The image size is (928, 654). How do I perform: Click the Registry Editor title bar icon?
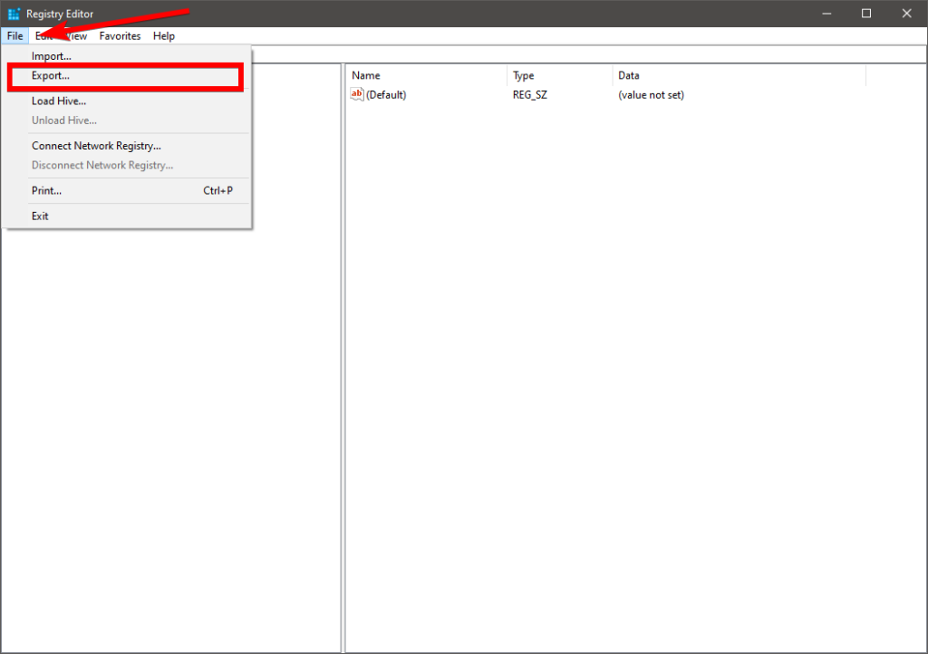[x=12, y=13]
